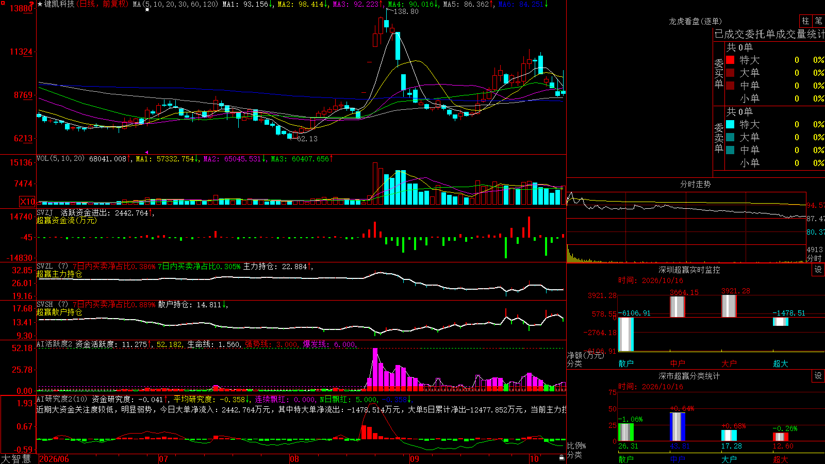Select the 分时走势 panel title
The height and width of the screenshot is (464, 825).
(x=695, y=184)
